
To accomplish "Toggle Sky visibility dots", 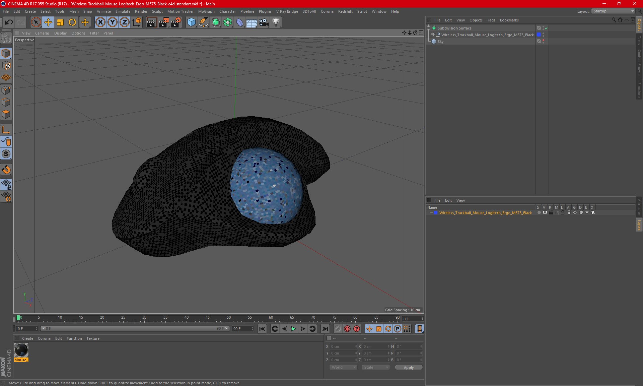I will click(x=543, y=41).
